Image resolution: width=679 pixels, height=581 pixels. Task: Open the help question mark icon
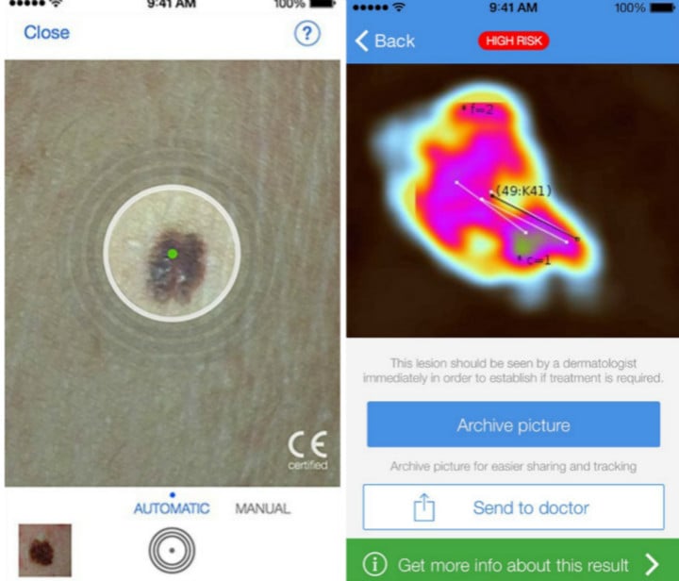point(307,33)
